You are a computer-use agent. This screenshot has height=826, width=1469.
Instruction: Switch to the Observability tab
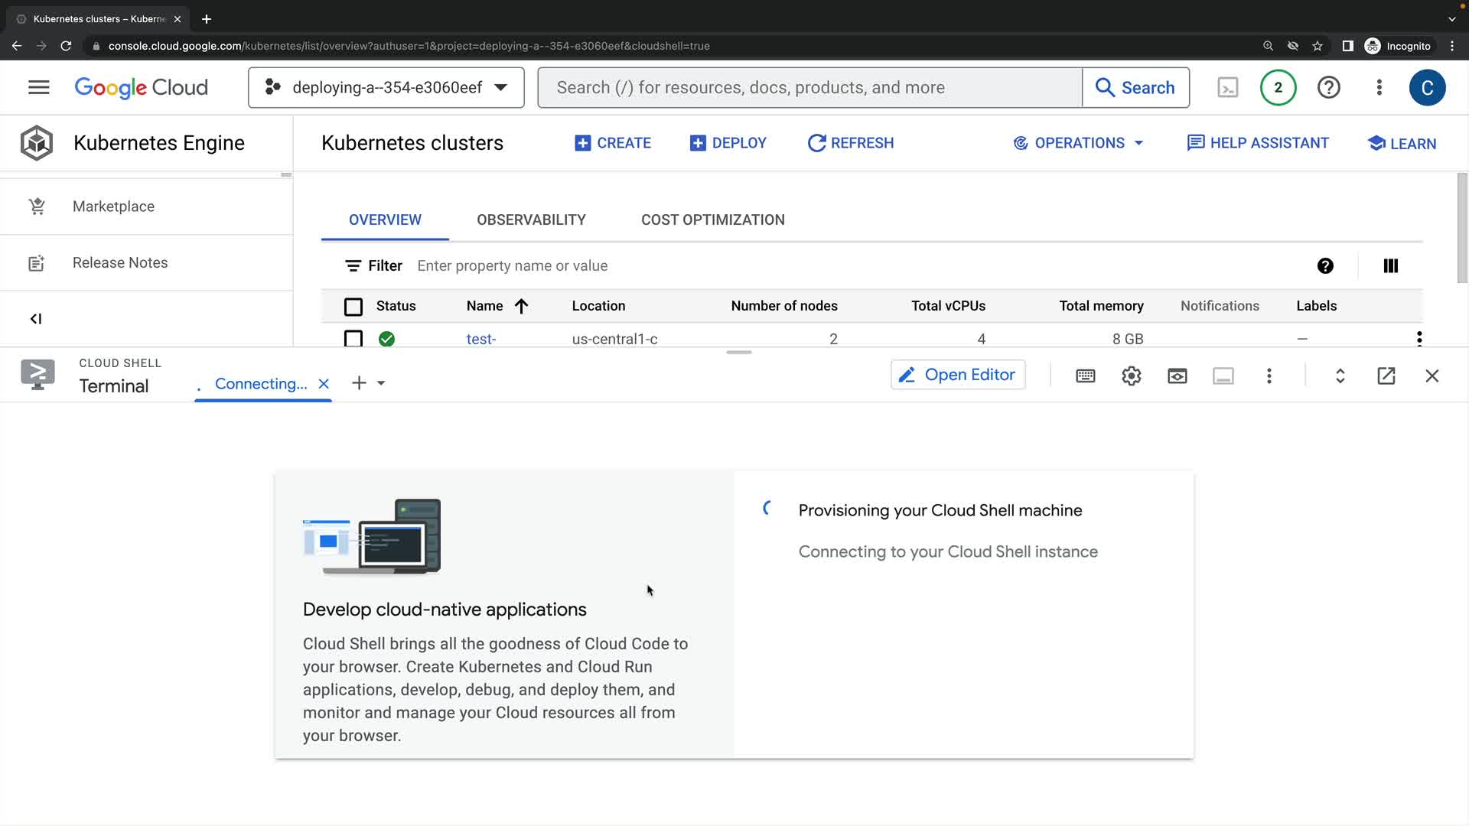point(531,220)
